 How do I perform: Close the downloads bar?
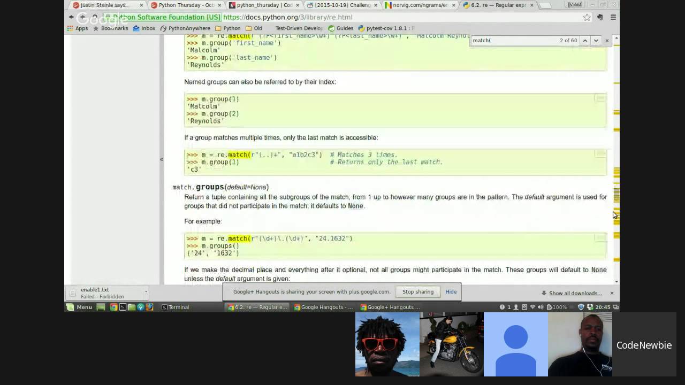click(x=612, y=293)
